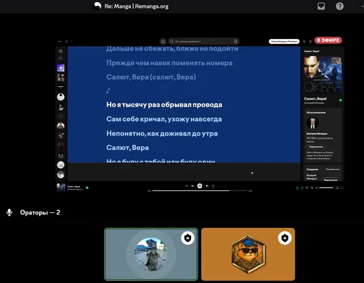
Task: Click lyric line 'Сам себе кричал, ухожу навсегда'
Action: [x=164, y=119]
